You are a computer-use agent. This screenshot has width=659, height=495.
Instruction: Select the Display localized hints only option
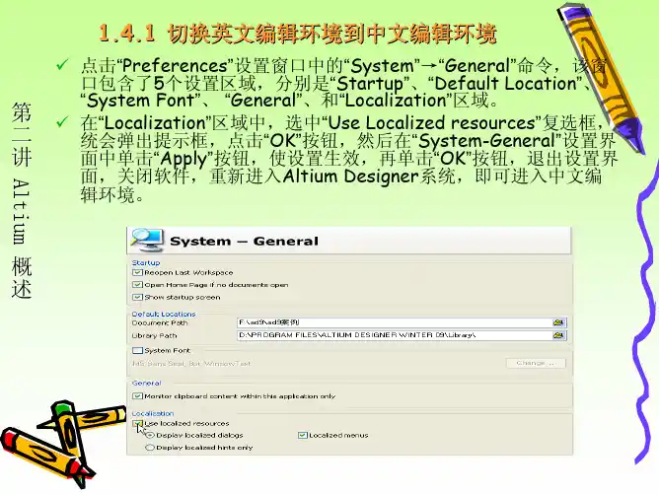(x=150, y=447)
